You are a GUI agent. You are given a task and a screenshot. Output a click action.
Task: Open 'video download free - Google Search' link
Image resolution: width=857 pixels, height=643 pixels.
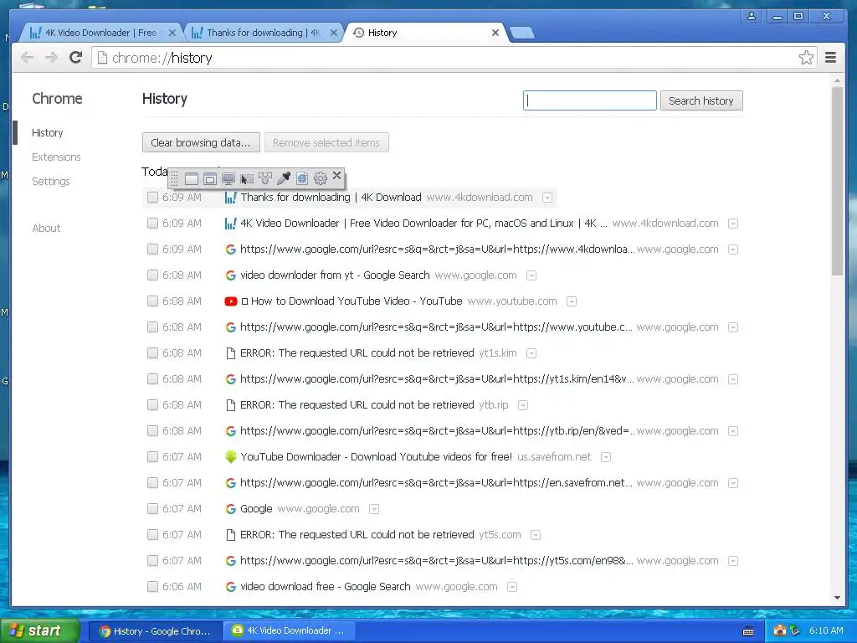pos(326,587)
